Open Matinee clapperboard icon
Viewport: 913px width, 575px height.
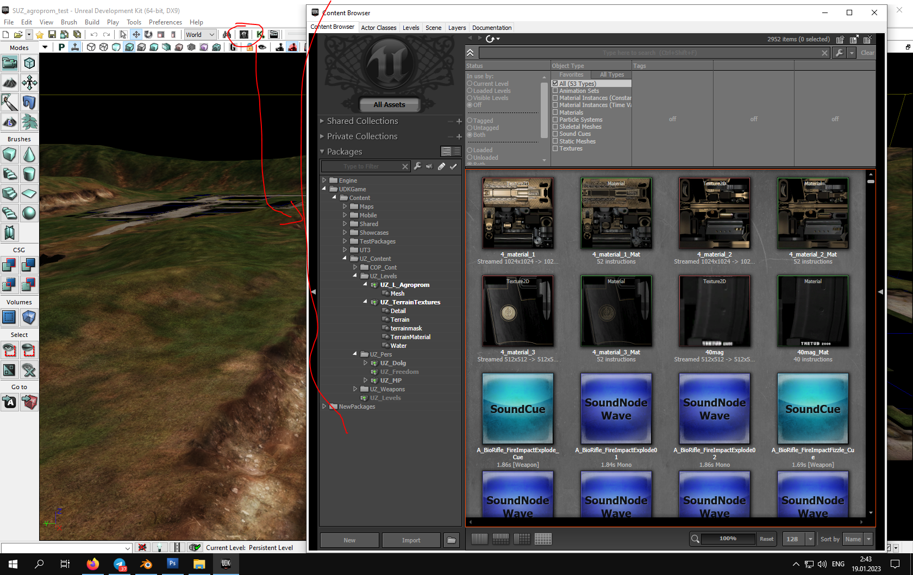[x=274, y=34]
